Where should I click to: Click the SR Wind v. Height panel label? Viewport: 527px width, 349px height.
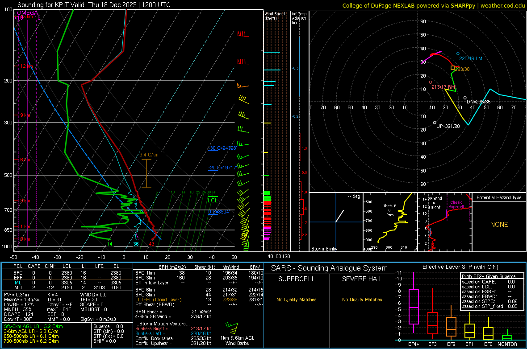pyautogui.click(x=435, y=203)
